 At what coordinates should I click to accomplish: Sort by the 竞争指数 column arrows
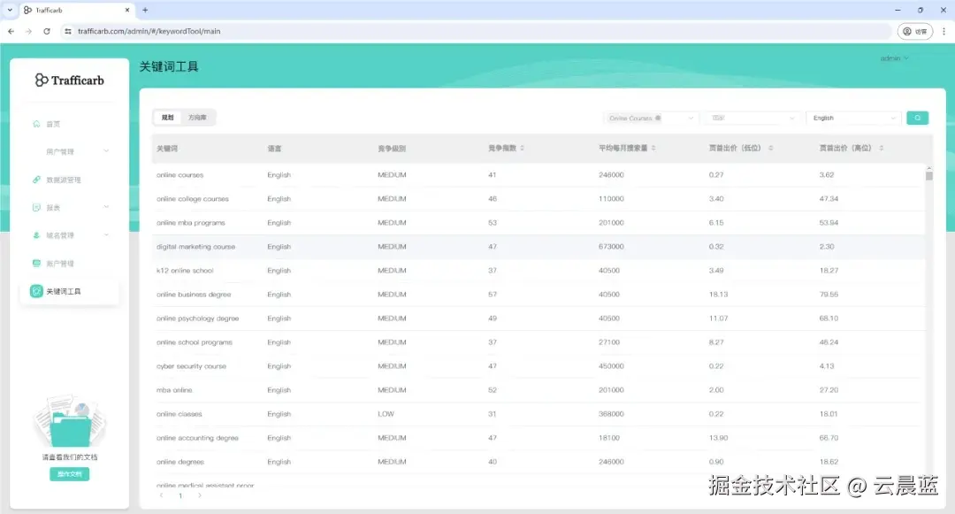[x=523, y=148]
